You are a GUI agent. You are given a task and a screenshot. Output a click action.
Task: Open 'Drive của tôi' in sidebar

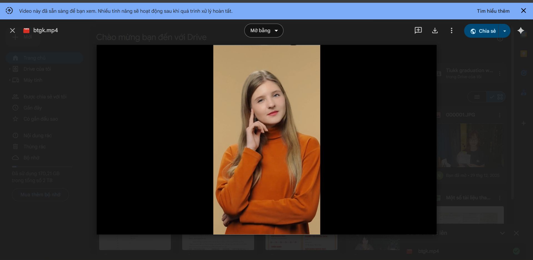(37, 69)
